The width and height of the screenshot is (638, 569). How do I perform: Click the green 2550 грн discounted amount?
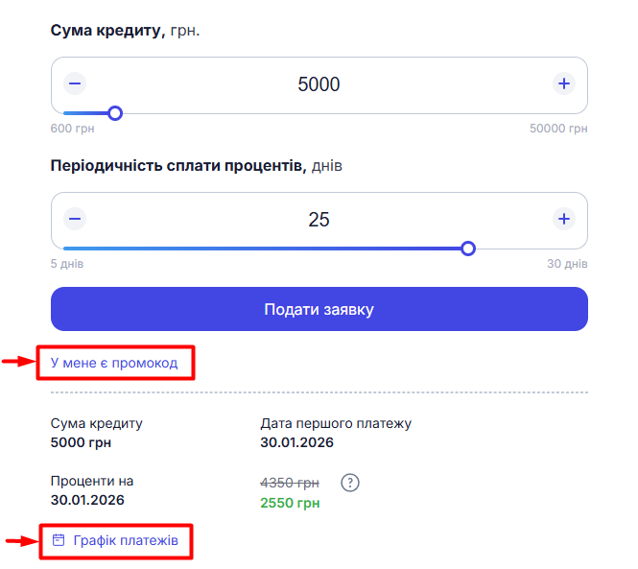tap(290, 503)
